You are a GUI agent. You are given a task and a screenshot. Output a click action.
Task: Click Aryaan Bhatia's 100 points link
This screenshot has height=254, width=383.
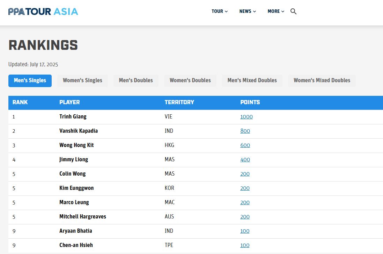245,231
